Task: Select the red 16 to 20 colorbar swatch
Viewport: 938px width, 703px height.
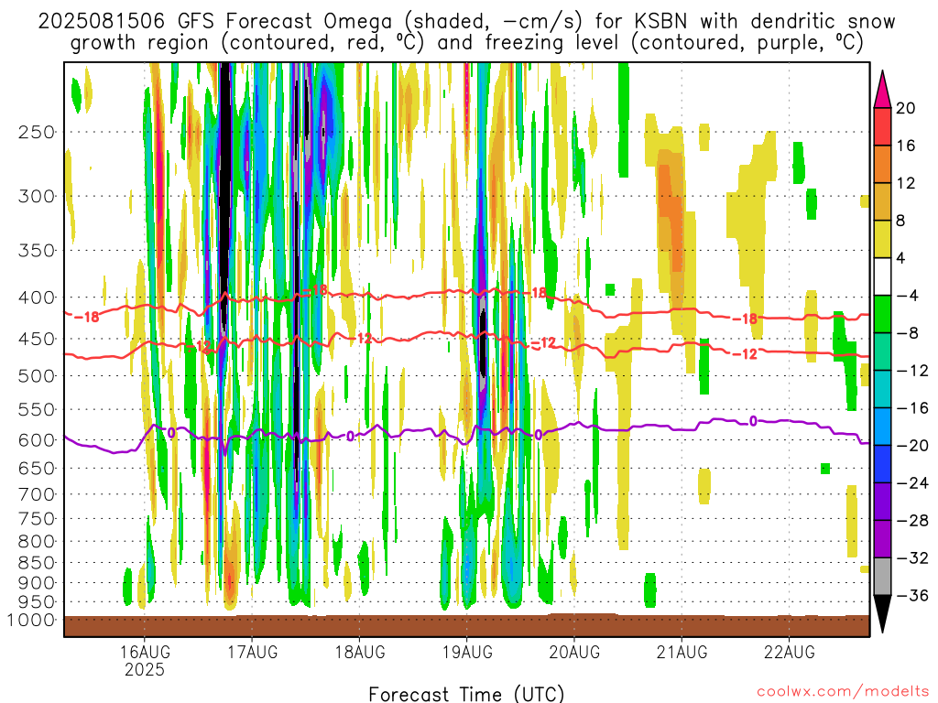Action: click(x=882, y=126)
